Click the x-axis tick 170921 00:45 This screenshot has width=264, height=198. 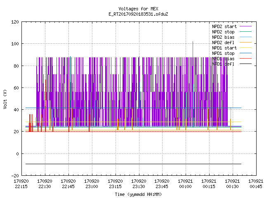pos(256,184)
